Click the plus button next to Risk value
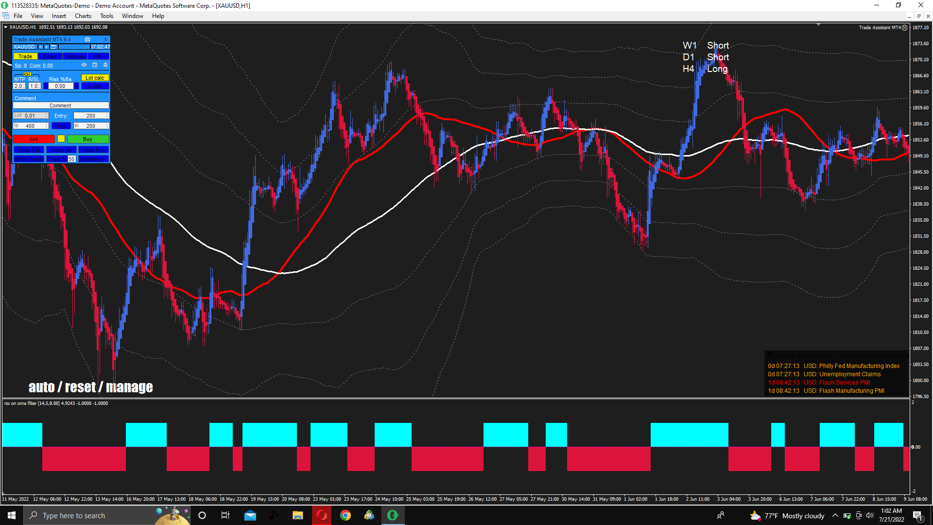The height and width of the screenshot is (525, 933). 76,86
